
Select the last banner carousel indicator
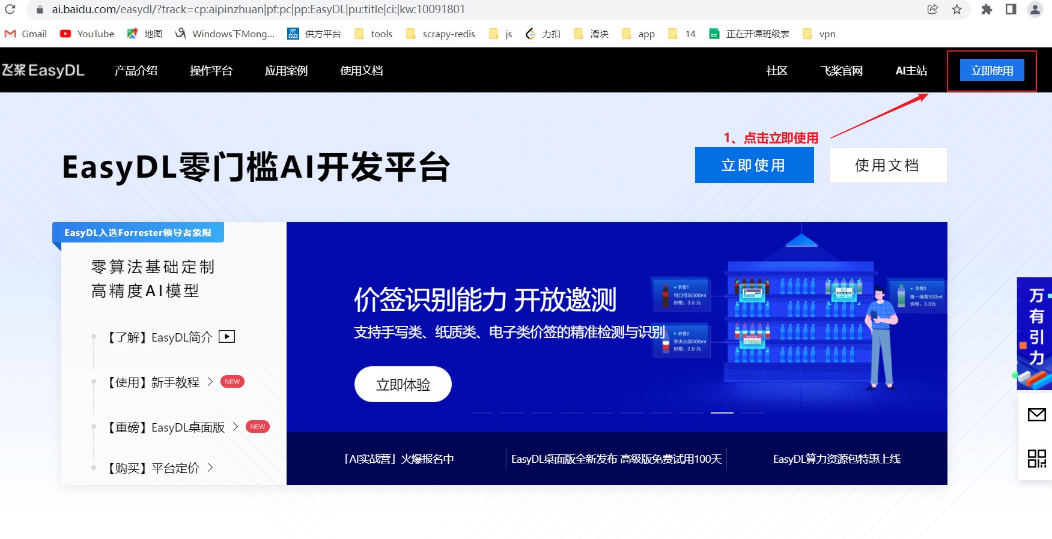pyautogui.click(x=752, y=413)
